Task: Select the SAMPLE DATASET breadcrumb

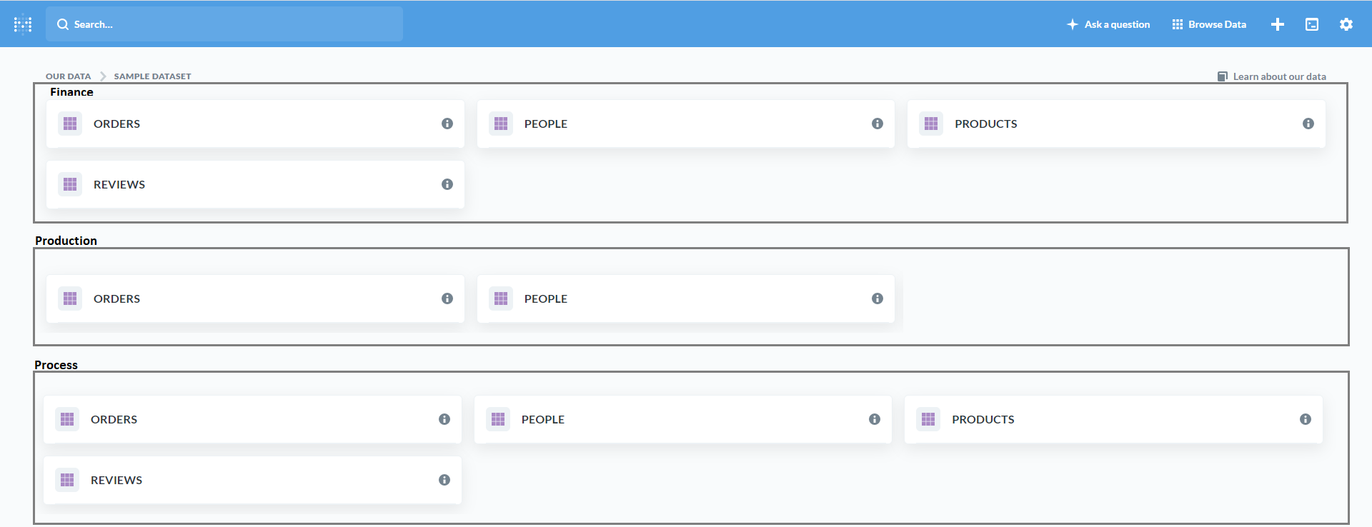Action: [152, 76]
